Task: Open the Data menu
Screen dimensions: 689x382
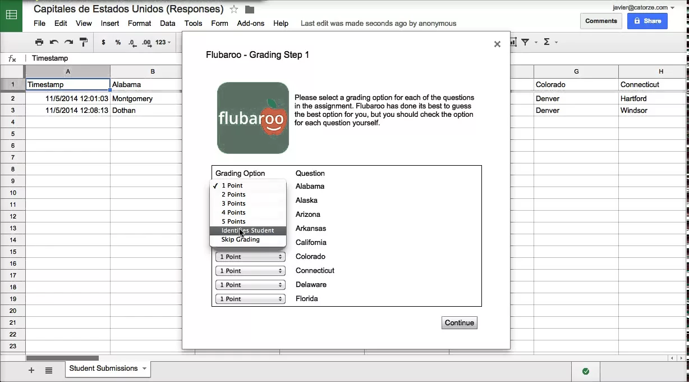Action: click(168, 24)
